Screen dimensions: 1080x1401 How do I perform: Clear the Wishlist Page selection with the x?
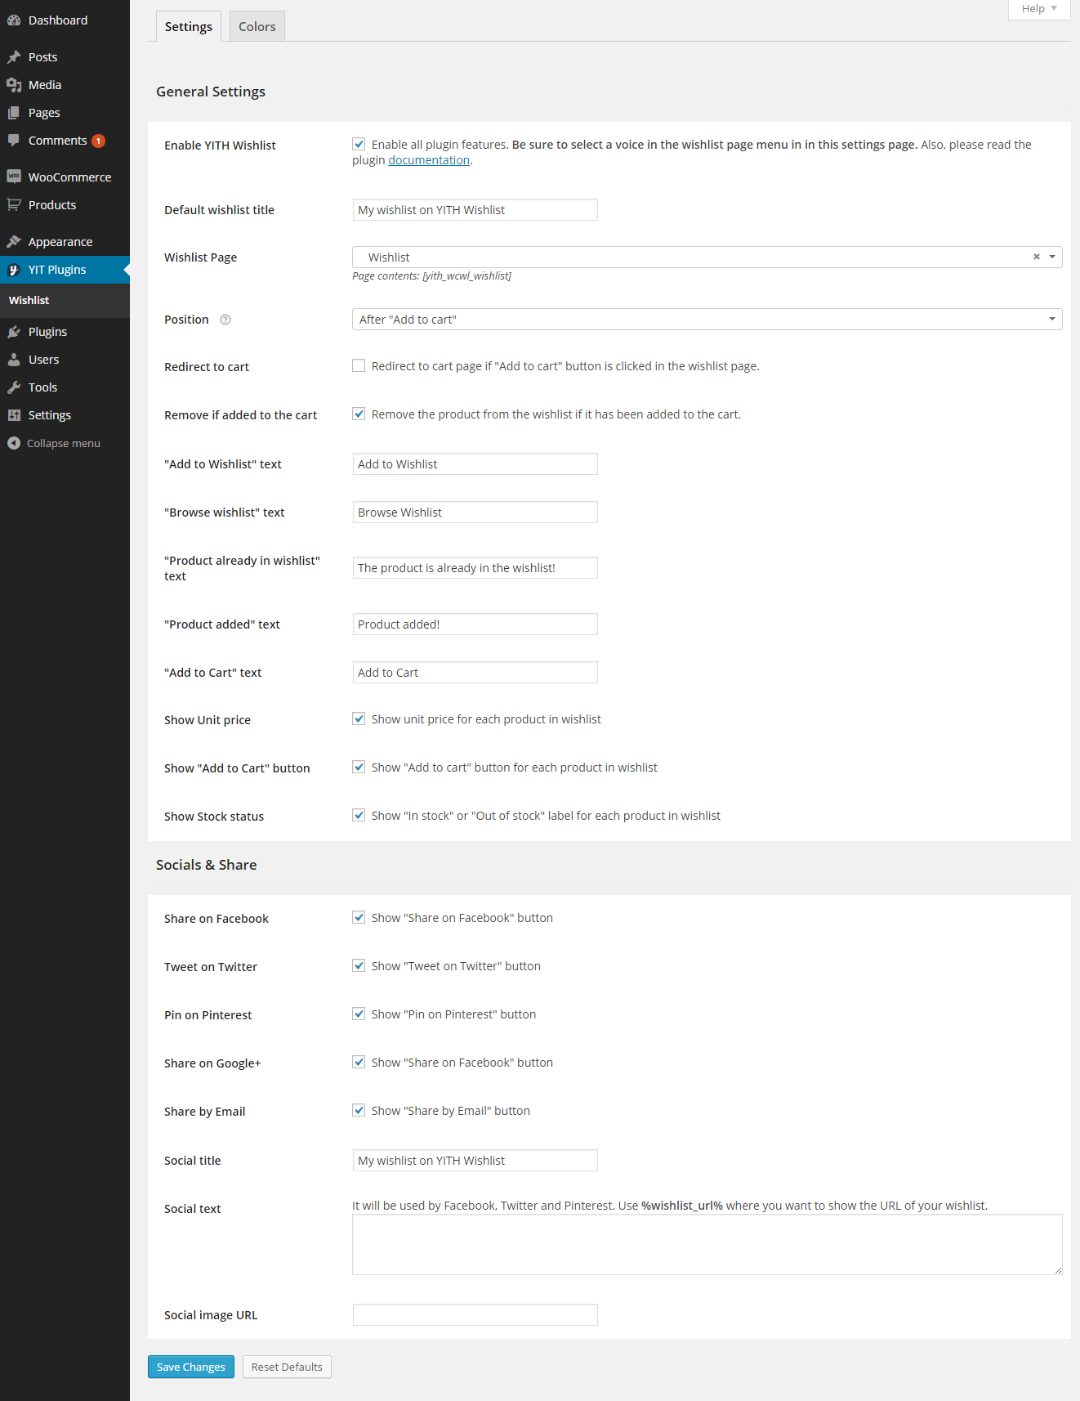pos(1036,257)
